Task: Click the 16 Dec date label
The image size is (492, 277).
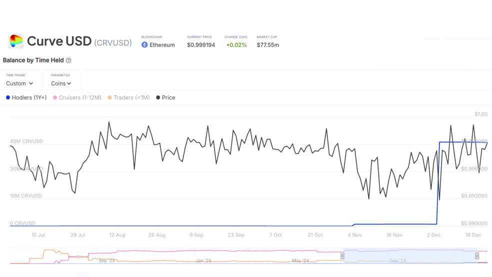Action: [x=473, y=235]
